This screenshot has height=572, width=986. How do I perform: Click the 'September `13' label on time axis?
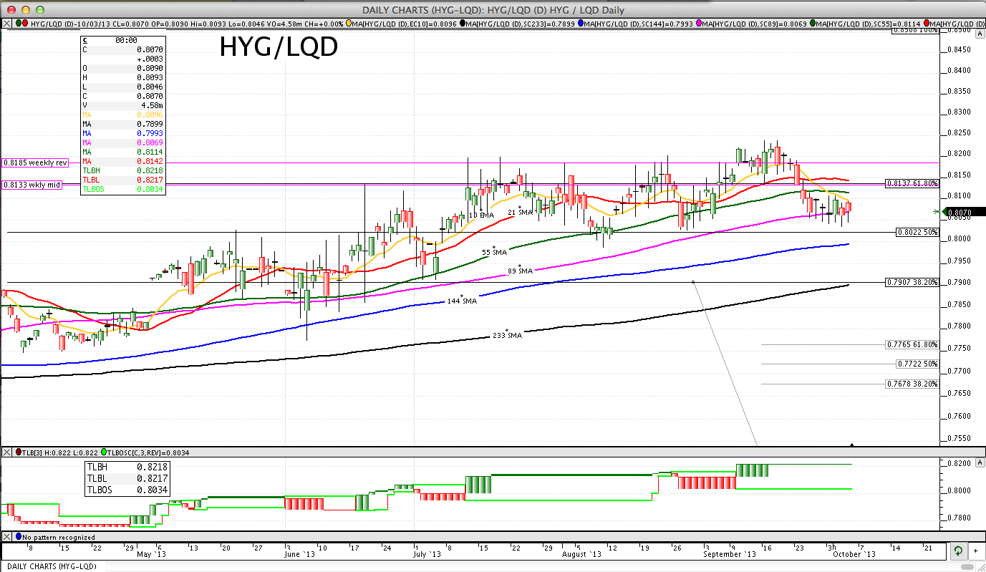tap(729, 554)
